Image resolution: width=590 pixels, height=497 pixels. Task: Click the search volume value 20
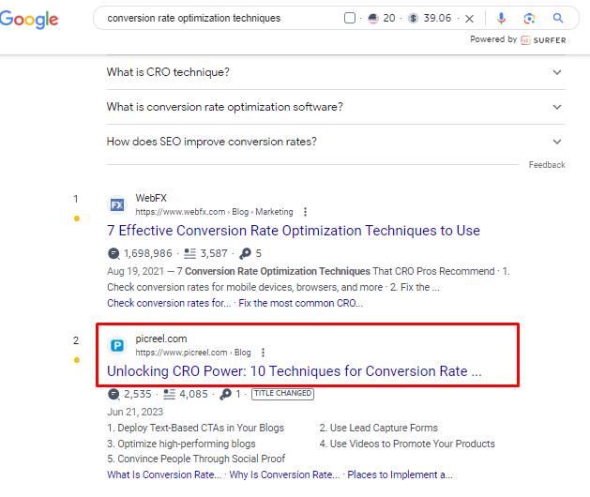point(389,18)
